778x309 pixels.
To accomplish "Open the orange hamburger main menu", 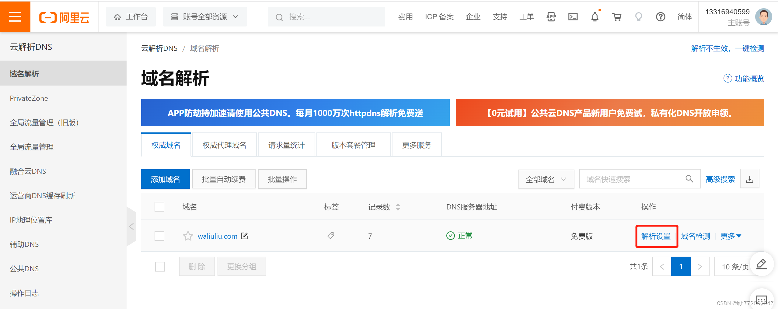I will [15, 17].
